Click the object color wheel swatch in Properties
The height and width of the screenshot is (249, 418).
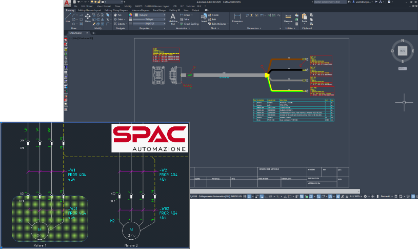click(131, 15)
